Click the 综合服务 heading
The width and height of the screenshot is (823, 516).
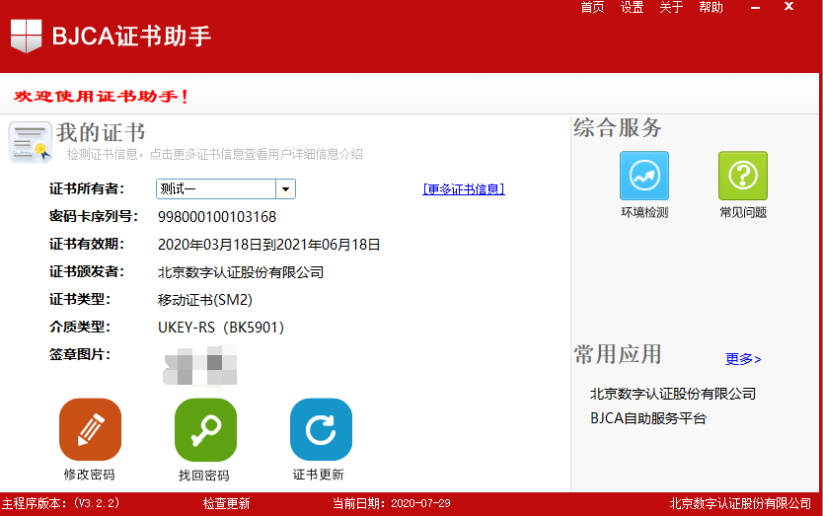coord(618,127)
